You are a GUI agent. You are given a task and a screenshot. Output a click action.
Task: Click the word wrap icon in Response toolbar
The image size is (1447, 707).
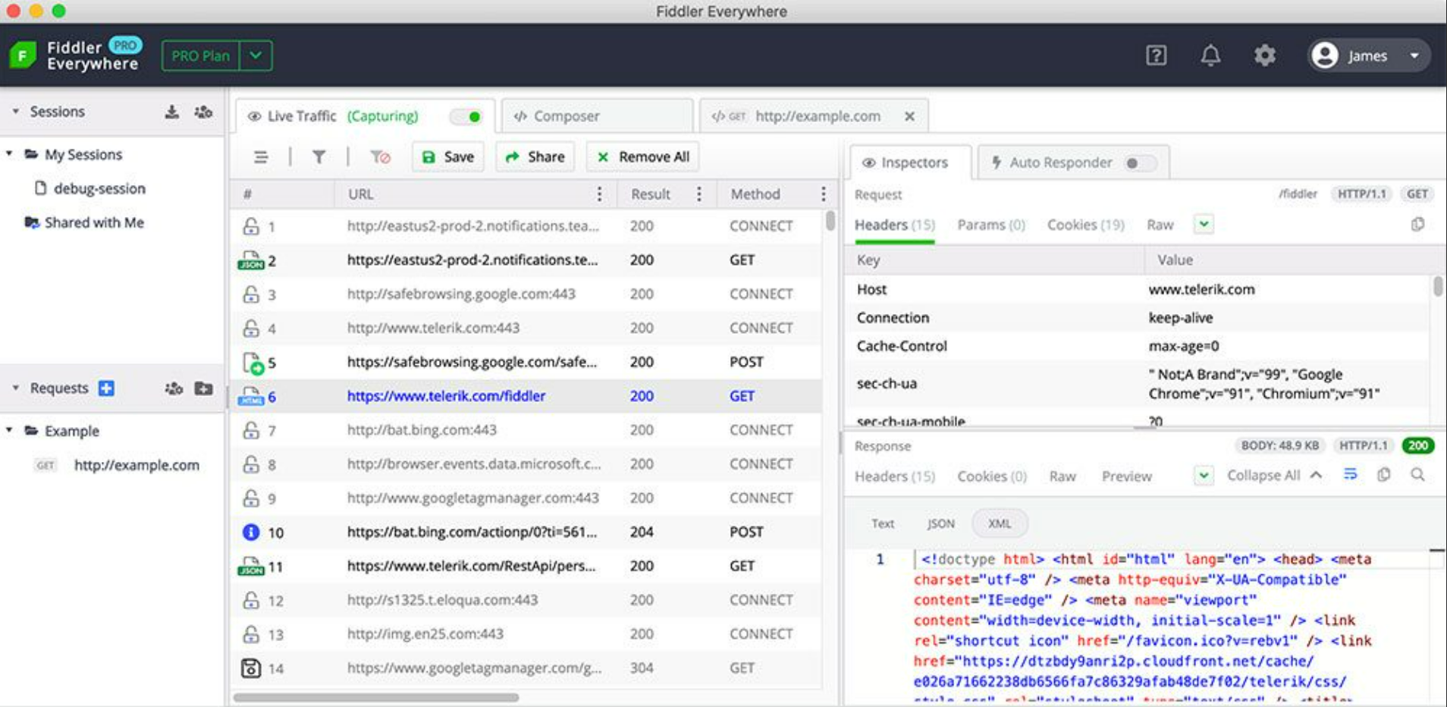[x=1351, y=475]
